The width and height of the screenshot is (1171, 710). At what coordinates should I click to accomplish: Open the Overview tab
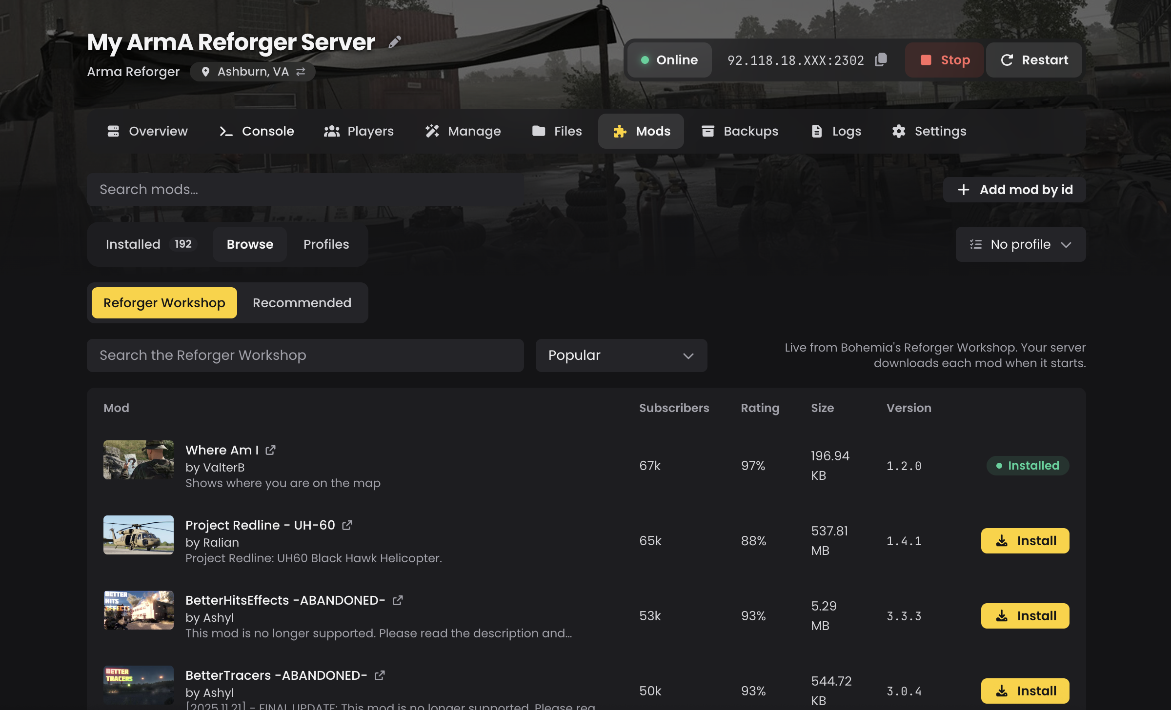tap(147, 131)
